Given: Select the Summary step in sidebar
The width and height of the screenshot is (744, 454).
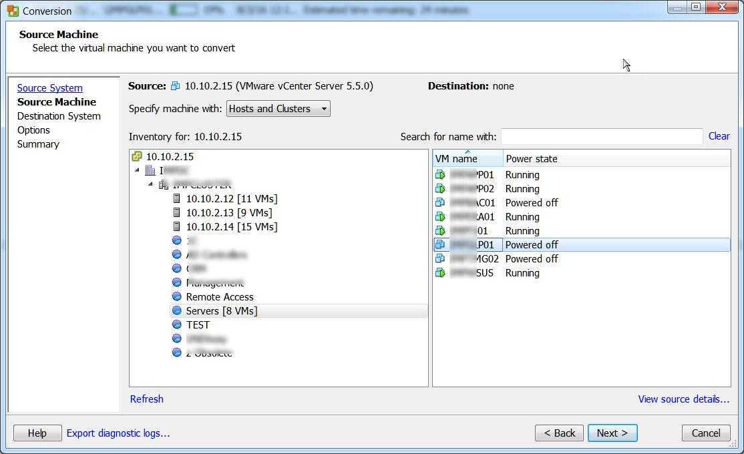Looking at the screenshot, I should (x=38, y=144).
